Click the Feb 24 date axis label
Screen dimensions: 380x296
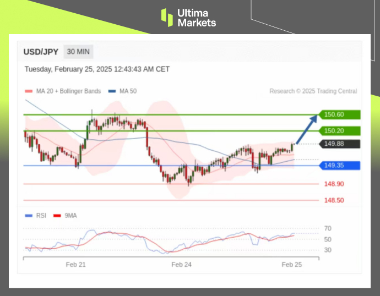(x=182, y=265)
